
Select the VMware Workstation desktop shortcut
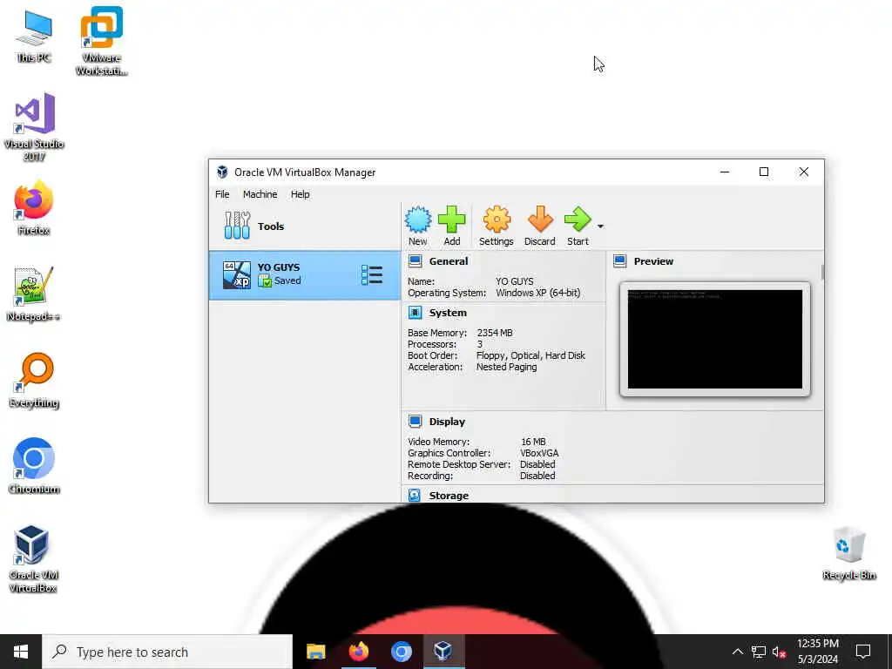101,41
